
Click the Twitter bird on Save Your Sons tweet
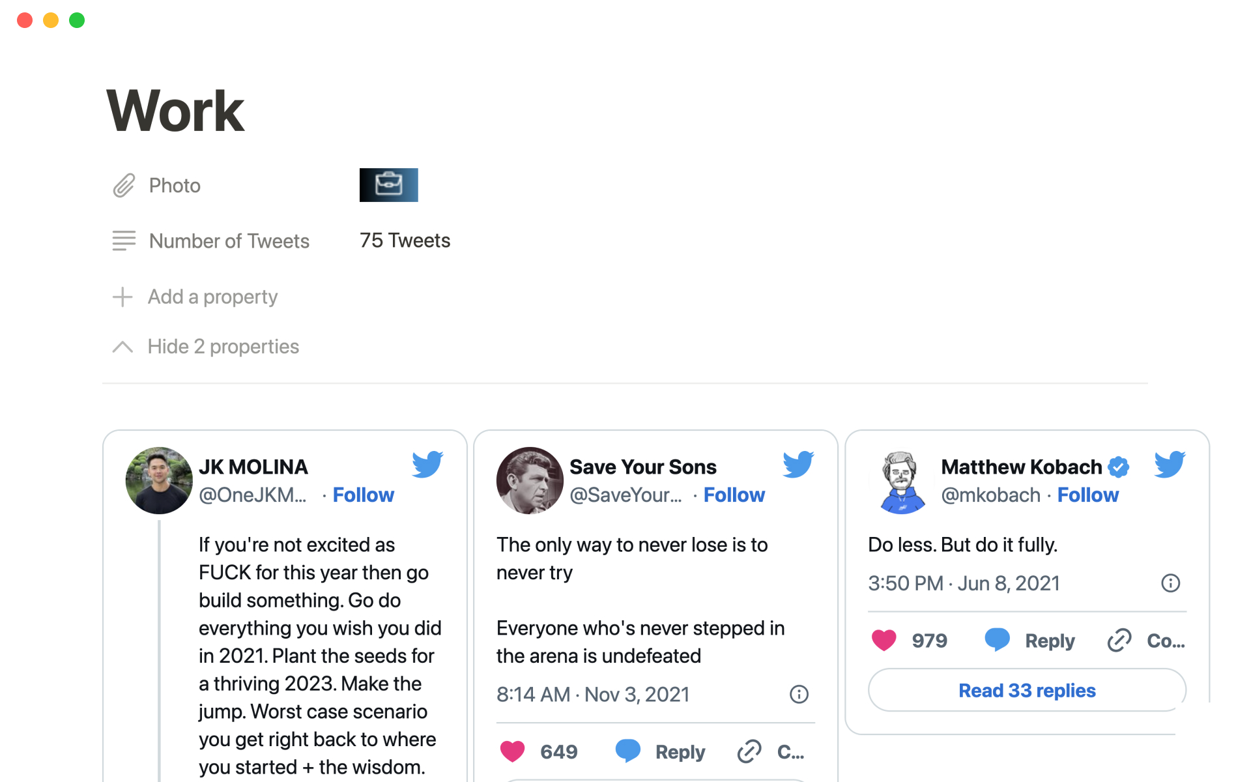click(798, 465)
